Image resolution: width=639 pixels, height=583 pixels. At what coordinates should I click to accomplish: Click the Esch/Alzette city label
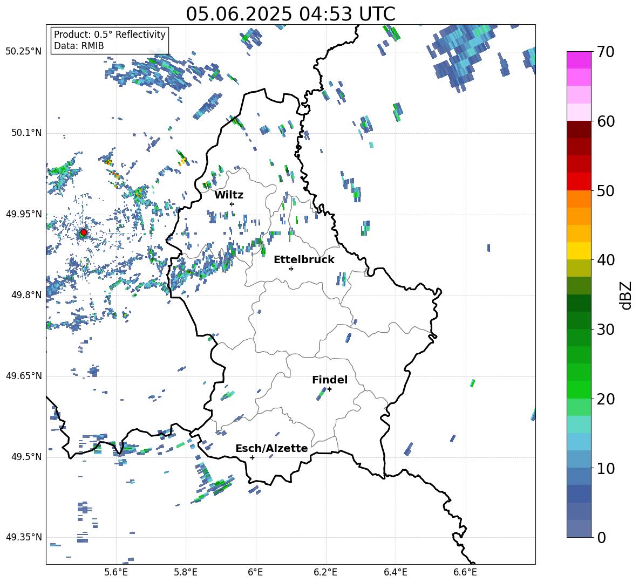[271, 448]
